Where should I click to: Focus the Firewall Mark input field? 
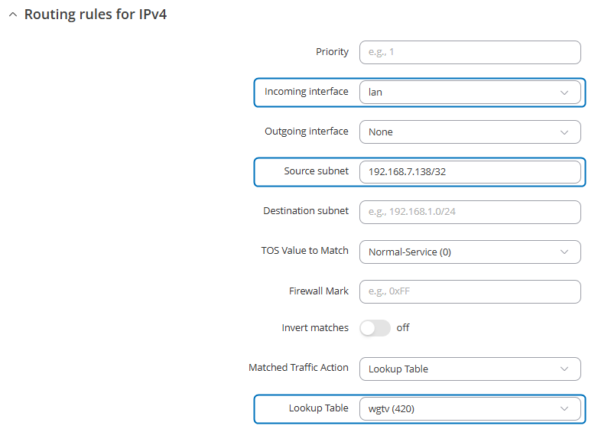point(470,291)
